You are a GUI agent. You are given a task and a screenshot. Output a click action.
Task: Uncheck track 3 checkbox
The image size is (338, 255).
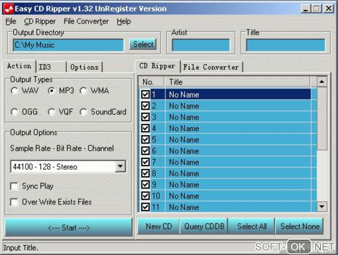[145, 117]
